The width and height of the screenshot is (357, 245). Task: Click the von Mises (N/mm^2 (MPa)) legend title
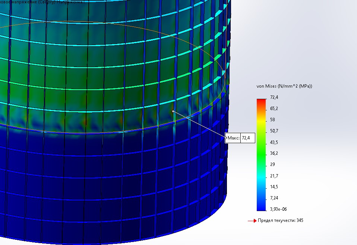pyautogui.click(x=284, y=86)
